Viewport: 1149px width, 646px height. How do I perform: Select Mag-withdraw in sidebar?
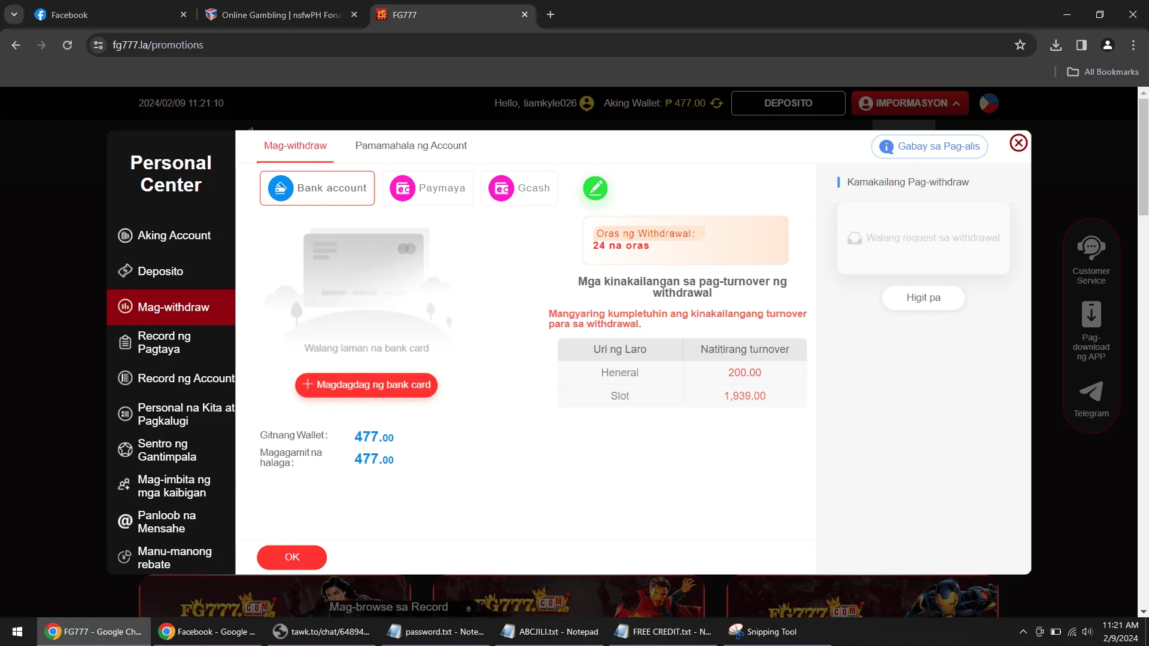tap(171, 307)
